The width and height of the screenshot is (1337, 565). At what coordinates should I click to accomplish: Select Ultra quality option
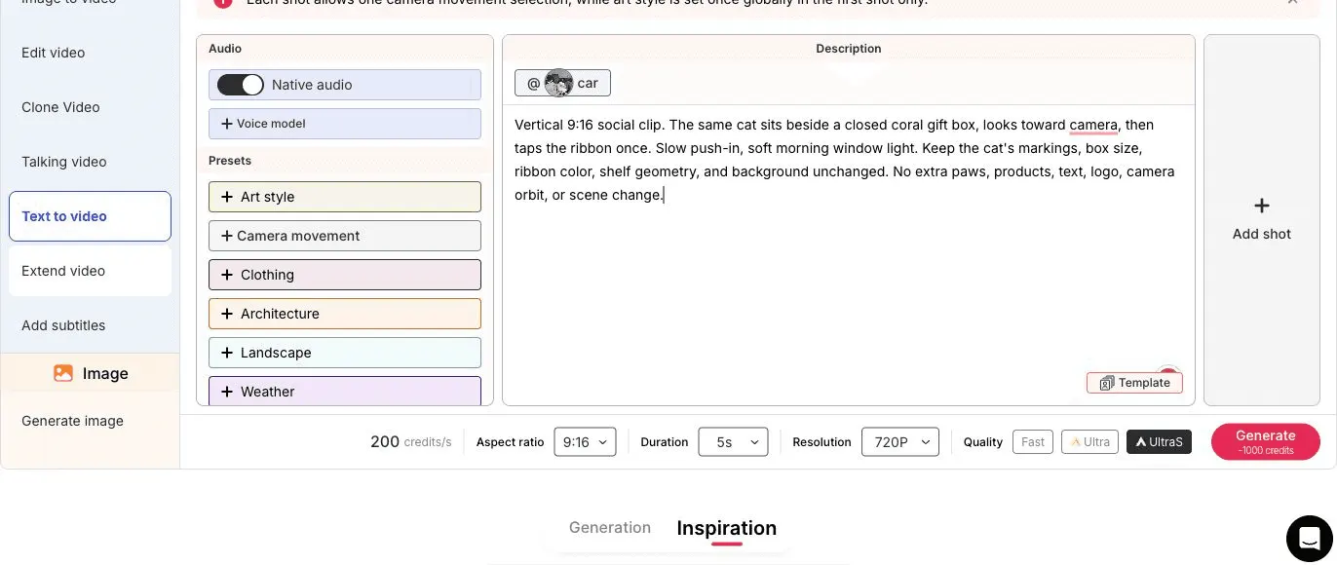pyautogui.click(x=1089, y=441)
